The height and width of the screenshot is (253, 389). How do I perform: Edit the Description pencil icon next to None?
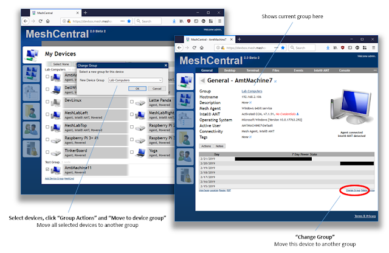(x=250, y=103)
